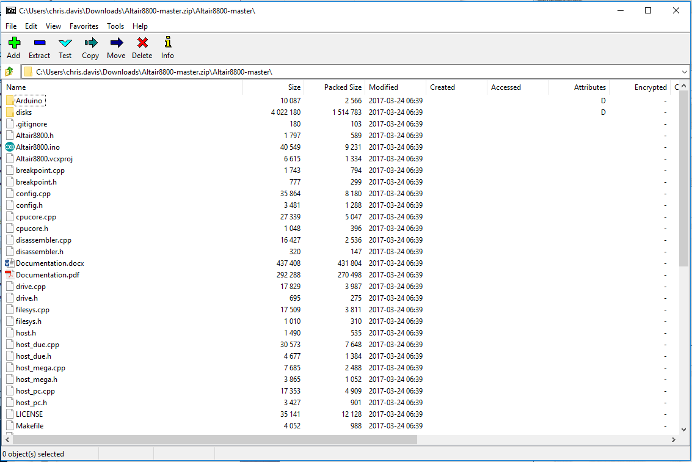The width and height of the screenshot is (692, 462).
Task: Select the config.h file name
Action: 29,205
